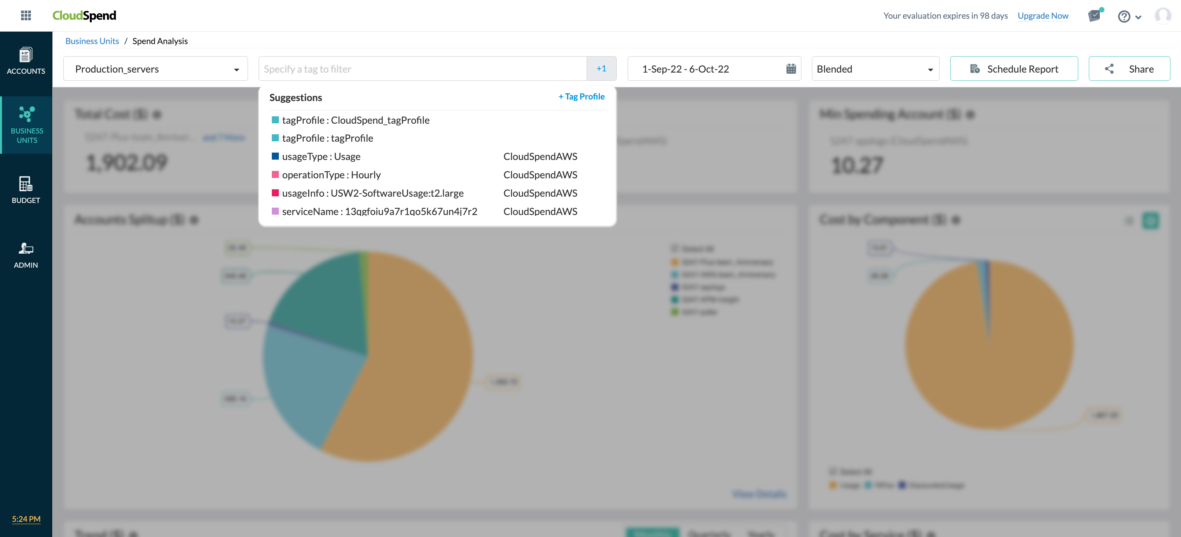Click the Schedule Report button

[x=1014, y=68]
